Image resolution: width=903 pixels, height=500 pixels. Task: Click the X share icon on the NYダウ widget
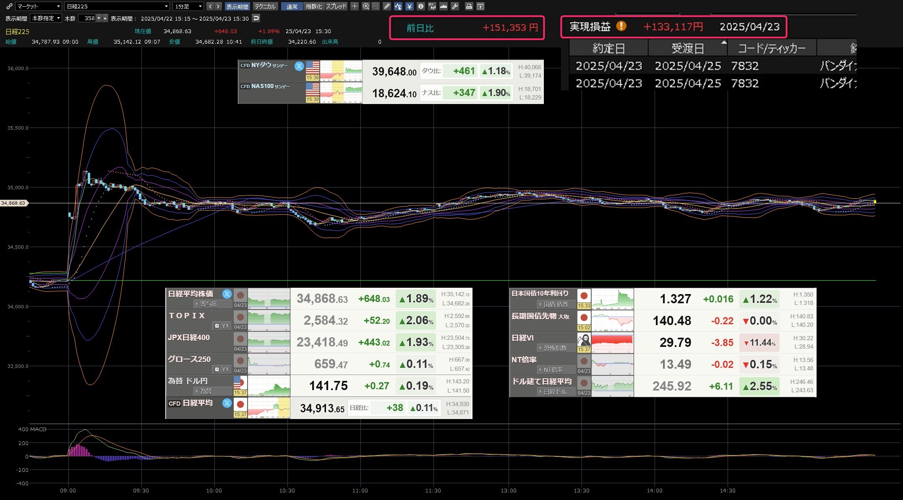[x=299, y=66]
